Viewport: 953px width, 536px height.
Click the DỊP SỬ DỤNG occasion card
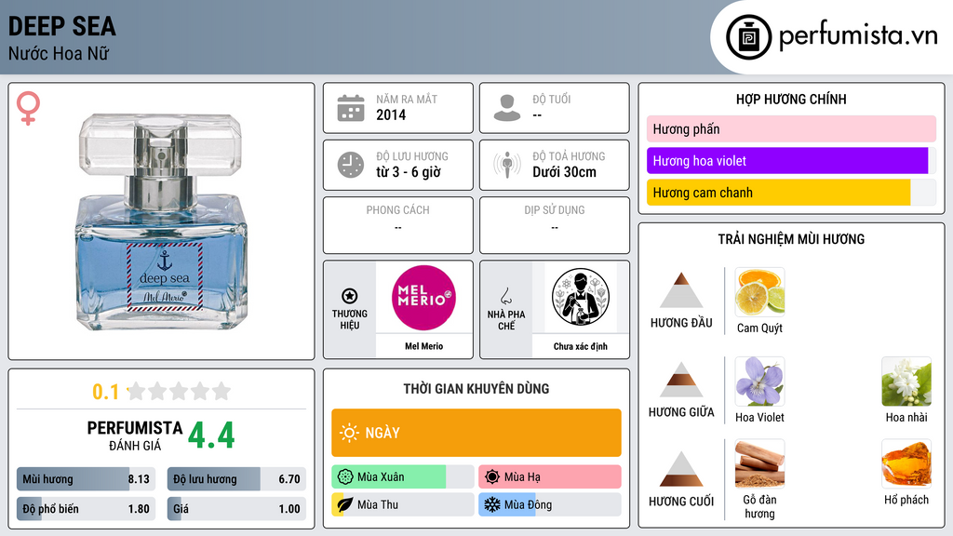555,225
